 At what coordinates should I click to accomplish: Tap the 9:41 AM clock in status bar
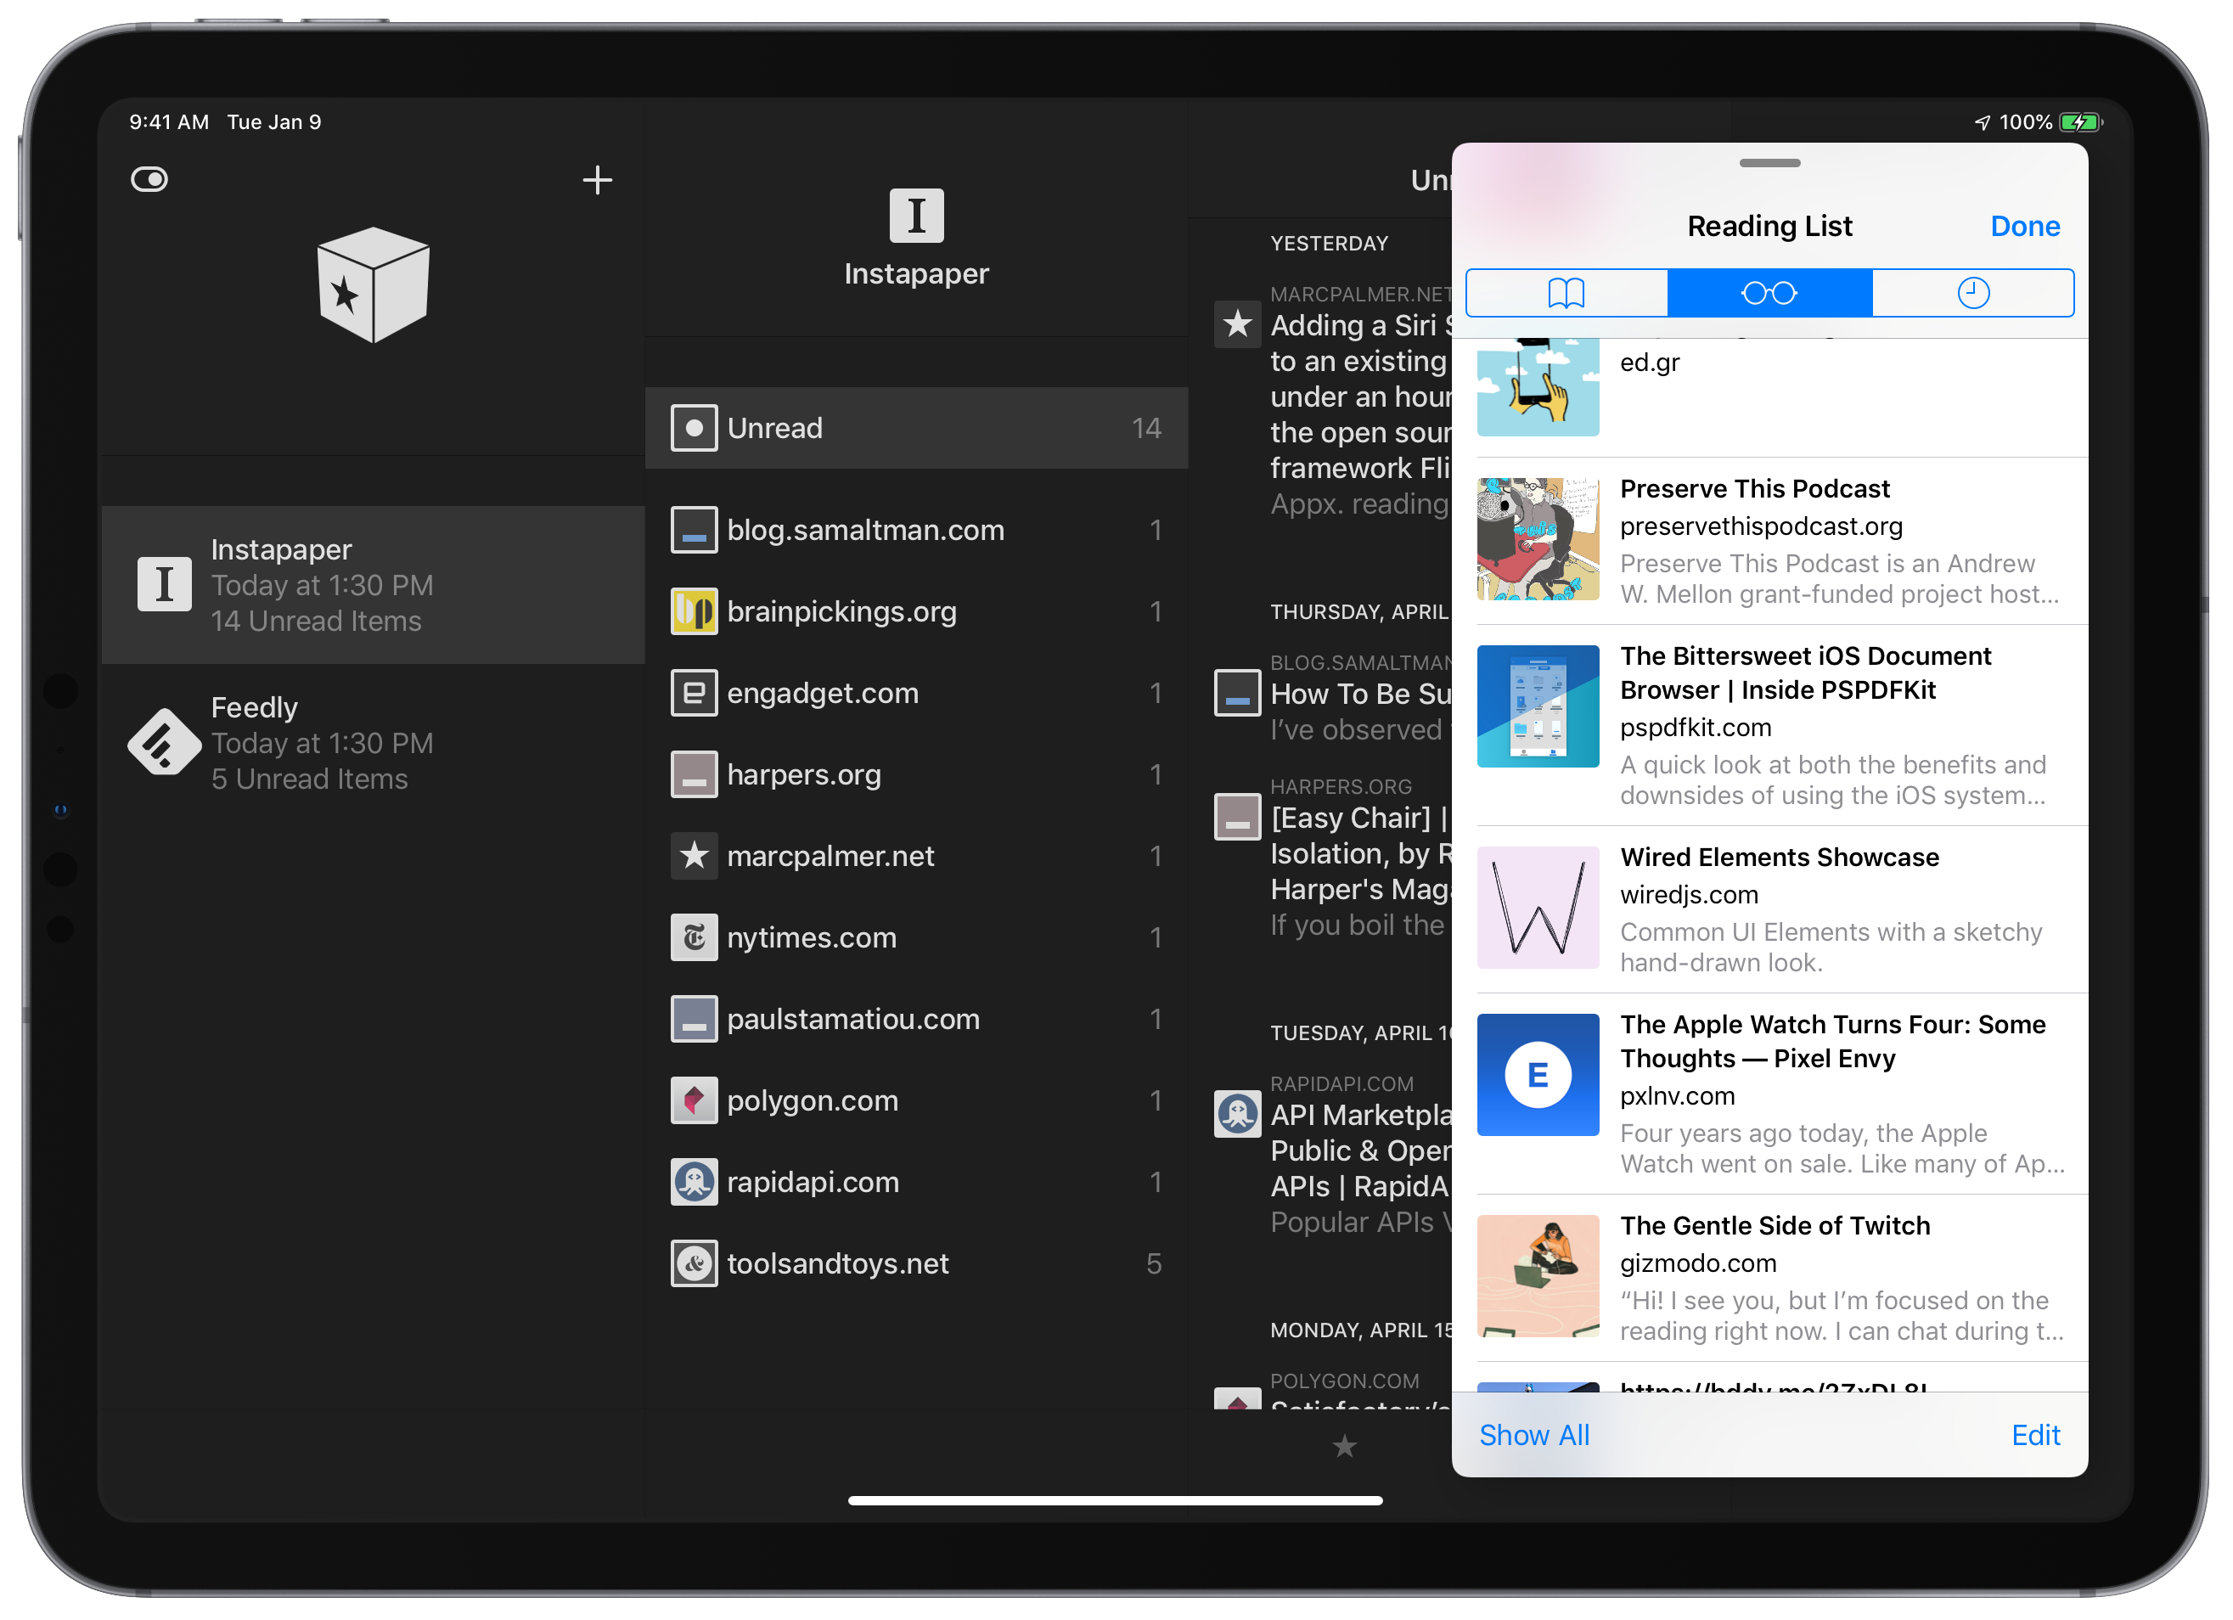pyautogui.click(x=169, y=122)
